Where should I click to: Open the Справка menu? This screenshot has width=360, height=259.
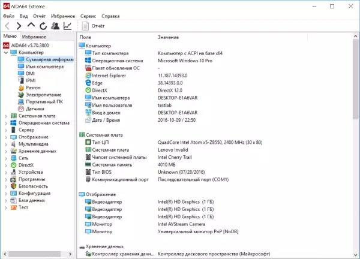pyautogui.click(x=110, y=16)
